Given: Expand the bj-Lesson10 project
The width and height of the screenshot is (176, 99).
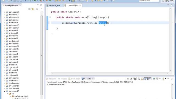Looking at the screenshot, I should (4, 75).
